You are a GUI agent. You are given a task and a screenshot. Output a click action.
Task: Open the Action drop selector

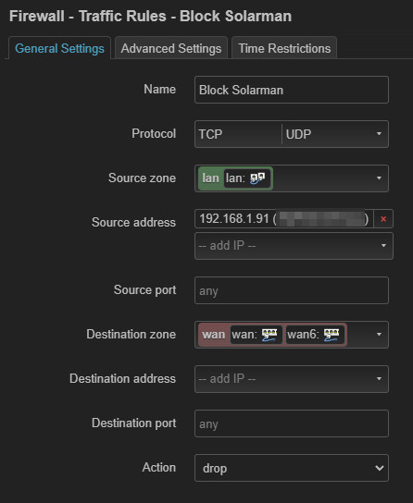(x=292, y=468)
